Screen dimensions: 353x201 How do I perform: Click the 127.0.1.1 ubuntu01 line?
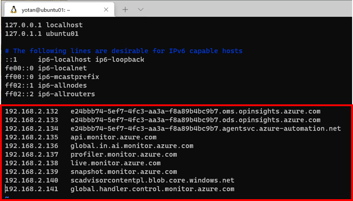click(x=42, y=34)
